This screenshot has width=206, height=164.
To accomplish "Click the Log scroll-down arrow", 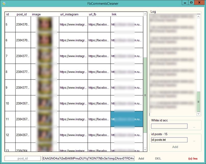I will click(x=198, y=114).
